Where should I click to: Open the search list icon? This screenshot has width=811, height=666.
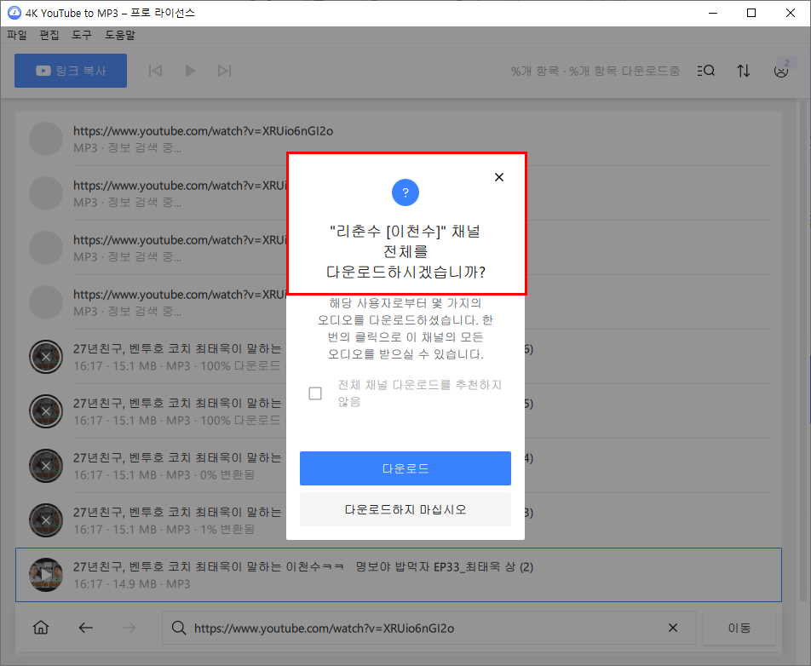706,71
